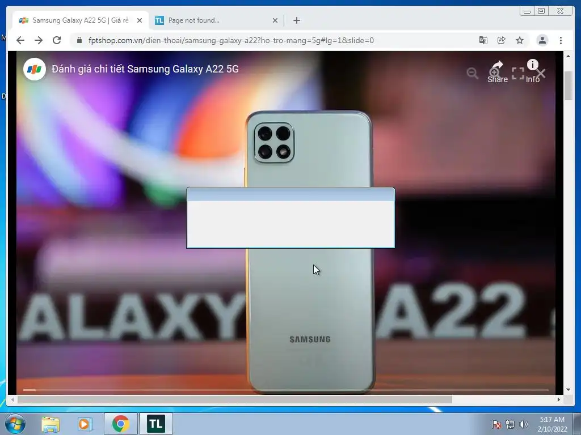Toggle fullscreen in the lightbox
581x435 pixels.
pyautogui.click(x=517, y=73)
